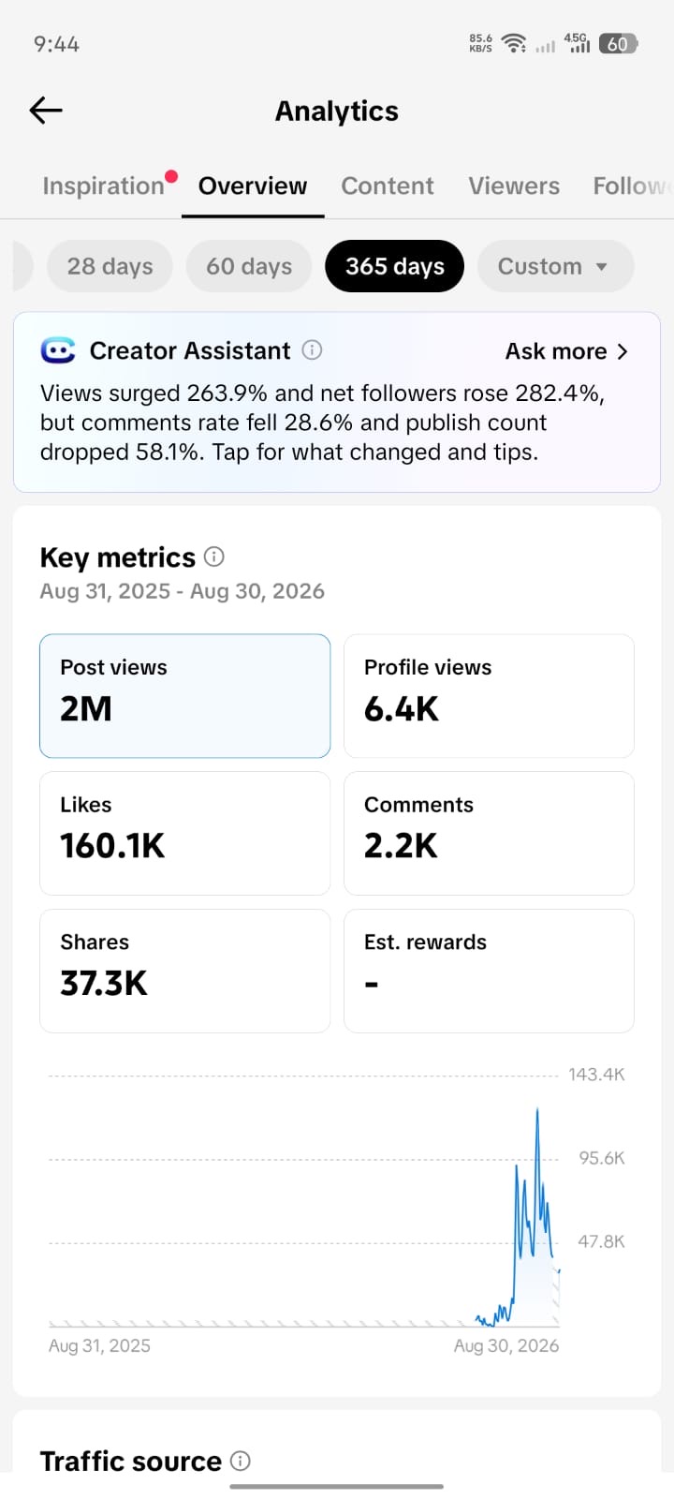Switch to the Content tab
The height and width of the screenshot is (1499, 674).
coord(388,186)
